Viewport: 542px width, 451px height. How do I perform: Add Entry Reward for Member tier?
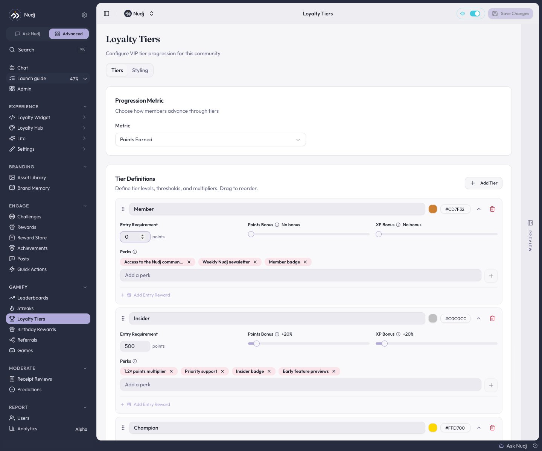(x=145, y=295)
